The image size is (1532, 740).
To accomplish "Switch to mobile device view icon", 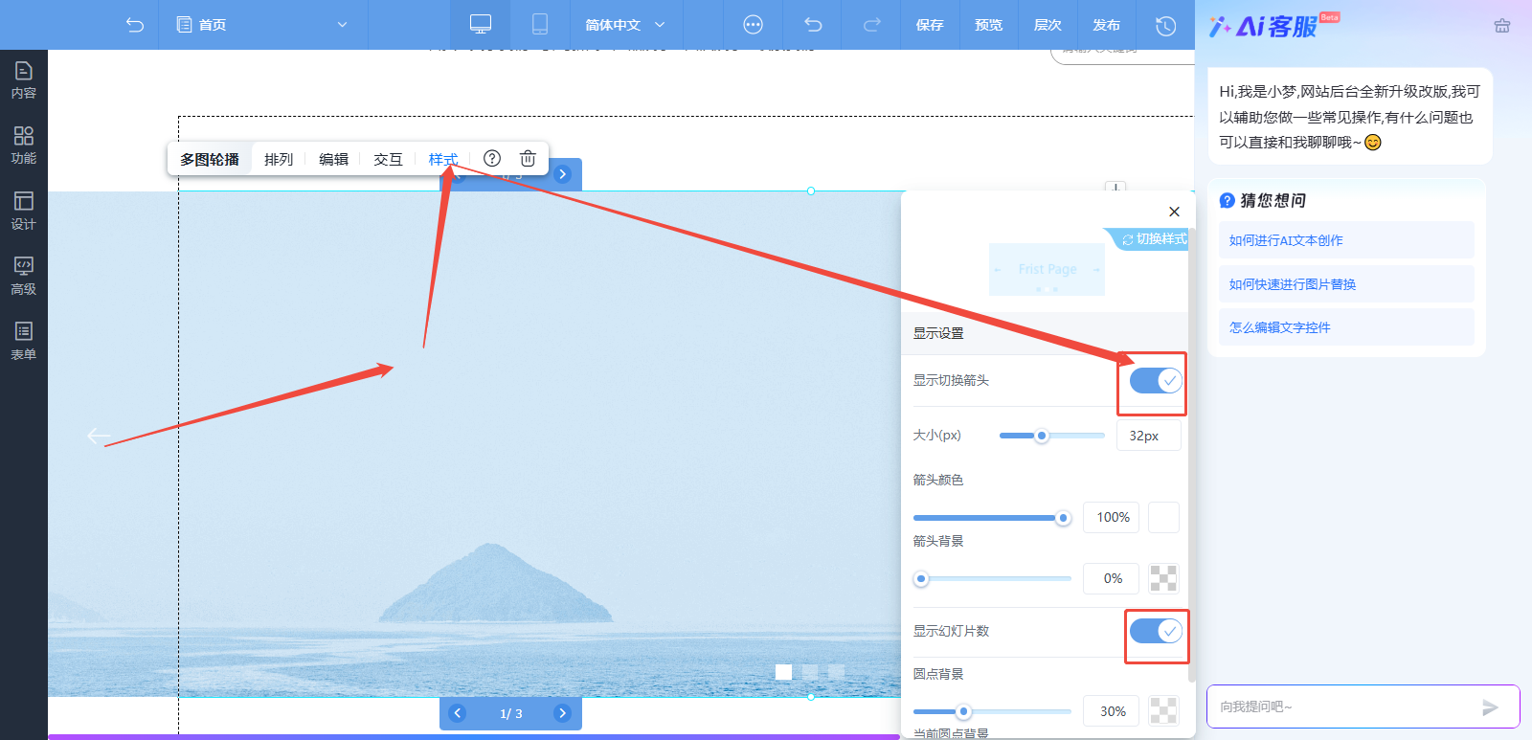I will tap(540, 25).
